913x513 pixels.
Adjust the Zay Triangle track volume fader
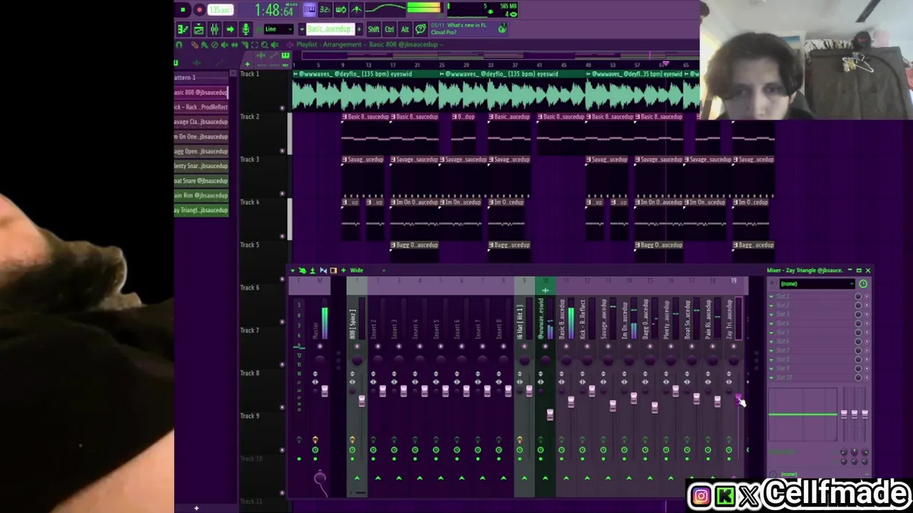tap(738, 399)
